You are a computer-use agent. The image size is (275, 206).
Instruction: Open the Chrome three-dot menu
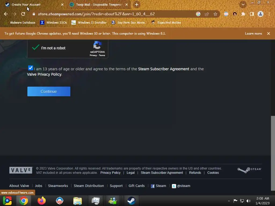[x=269, y=14]
